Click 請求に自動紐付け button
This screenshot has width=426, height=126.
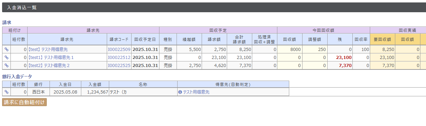point(24,102)
